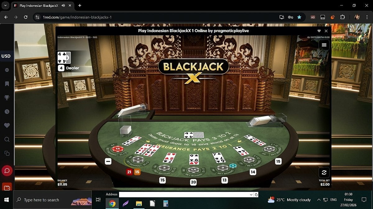The image size is (373, 209).
Task: Expand the tab search dropdown arrow
Action: coord(5,6)
